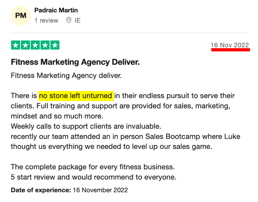
Task: Click the 'Weekly calls to support clients' sentence
Action: 86,126
